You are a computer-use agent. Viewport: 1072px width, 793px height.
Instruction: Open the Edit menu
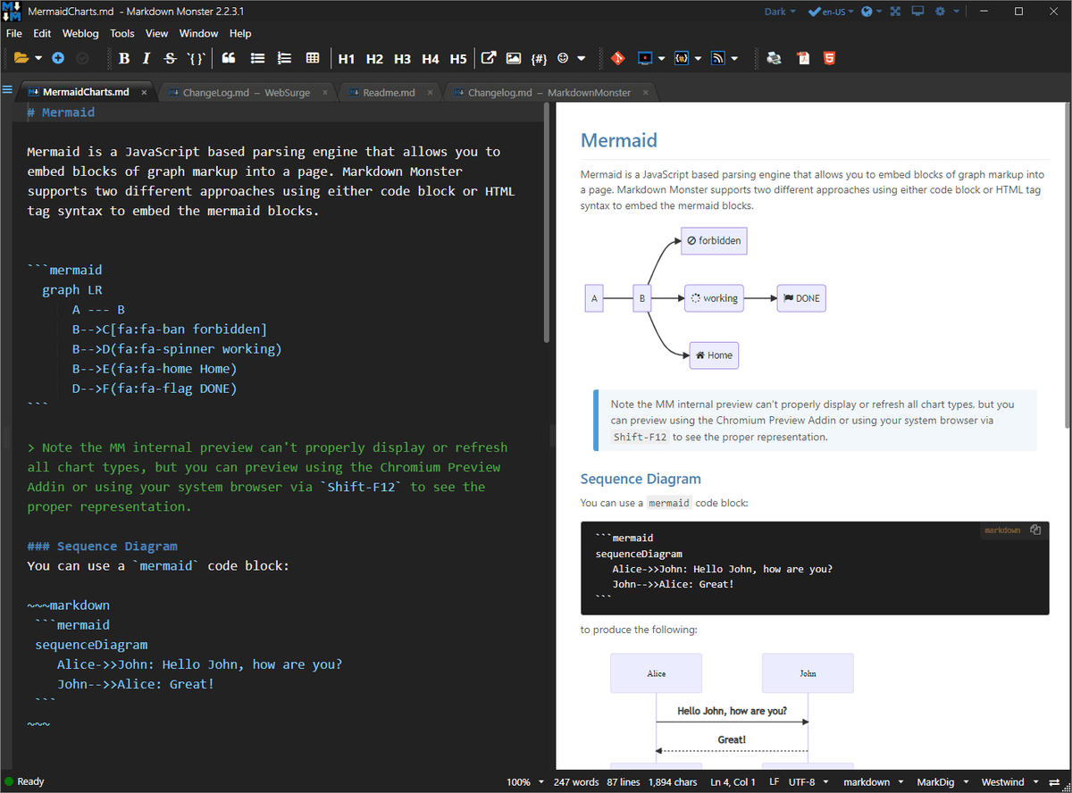42,33
